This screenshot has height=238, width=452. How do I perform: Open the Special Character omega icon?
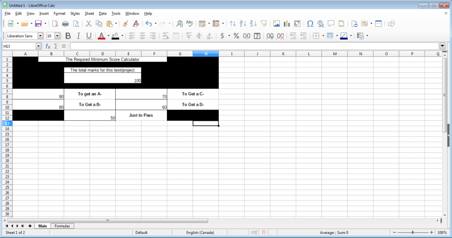tap(310, 23)
